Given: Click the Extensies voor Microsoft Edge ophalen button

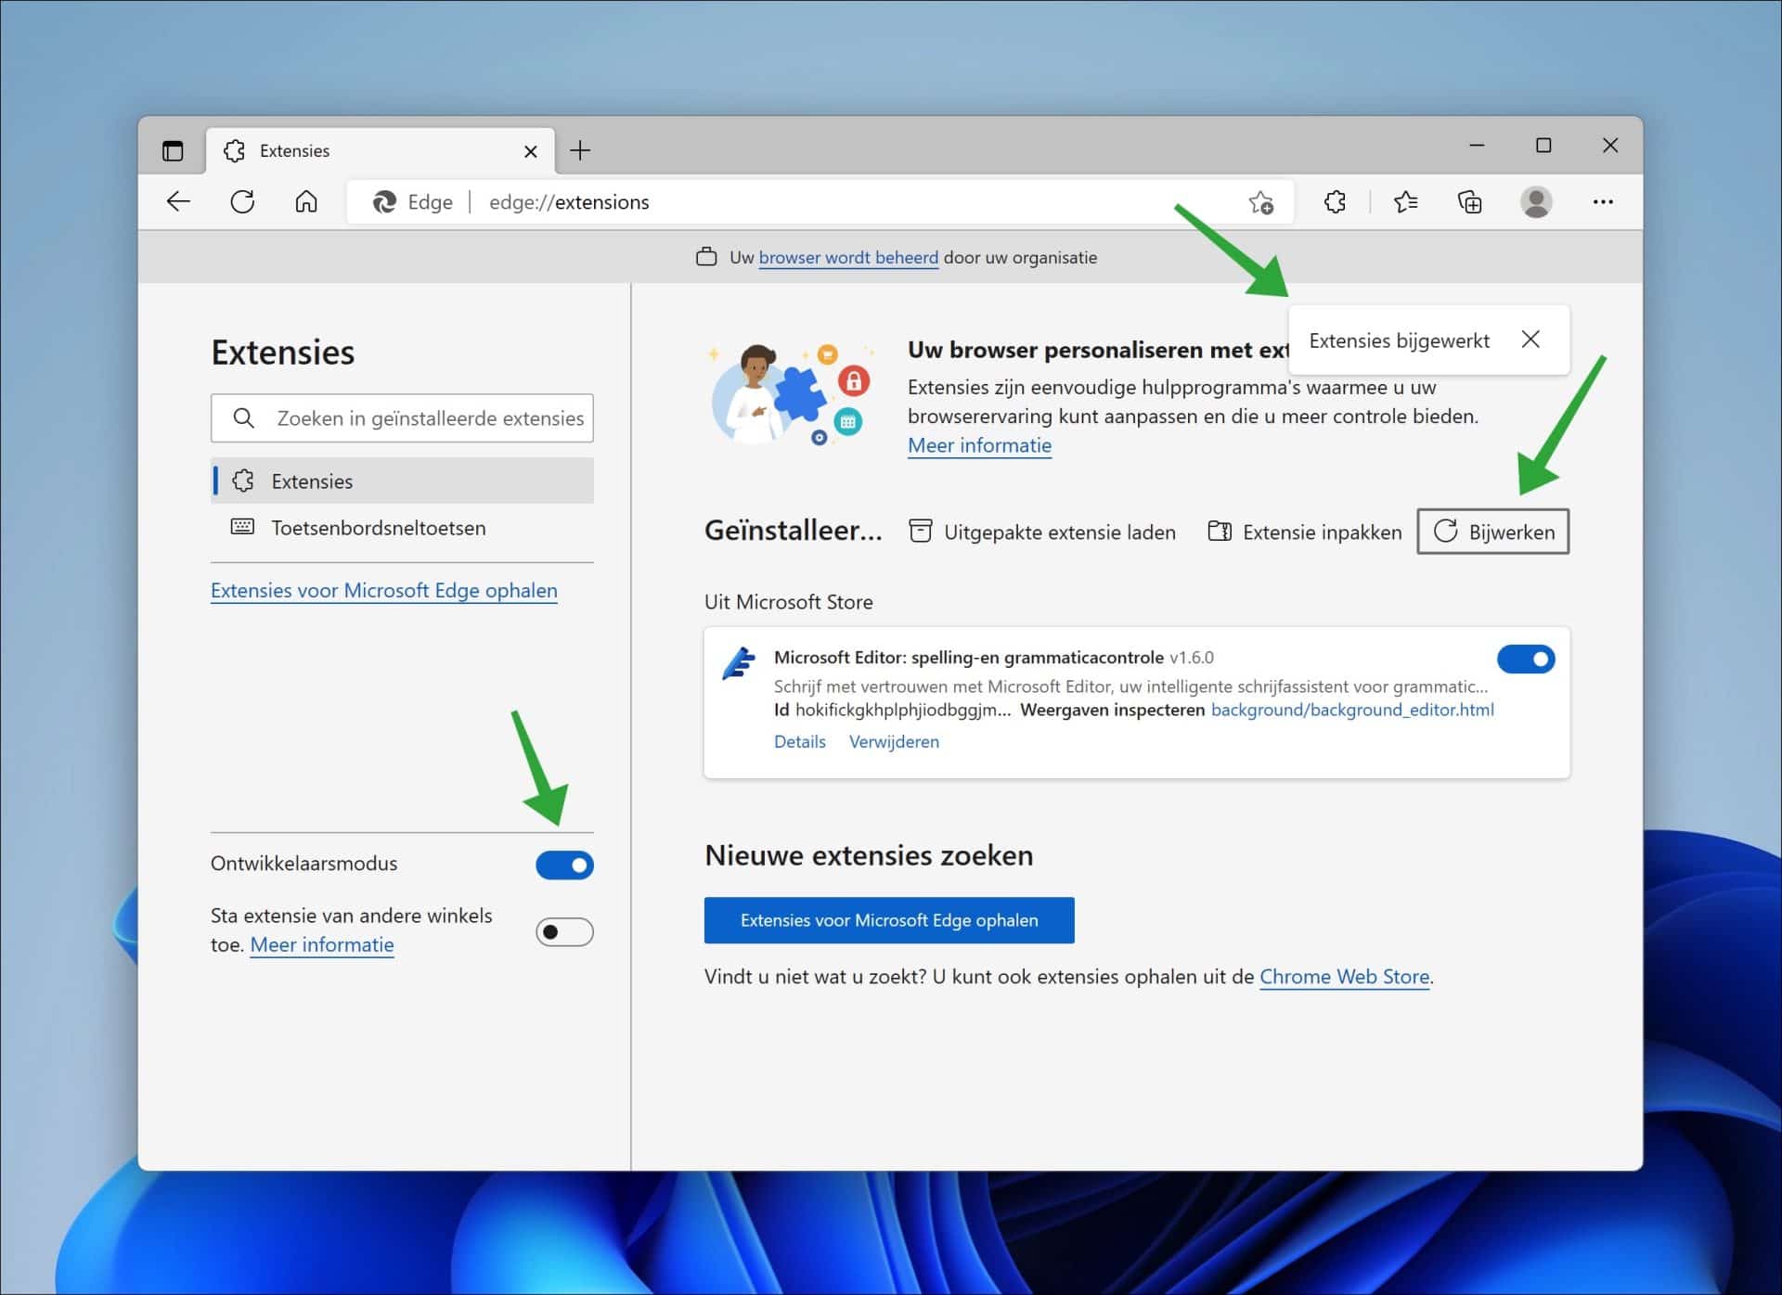Looking at the screenshot, I should (x=888, y=919).
